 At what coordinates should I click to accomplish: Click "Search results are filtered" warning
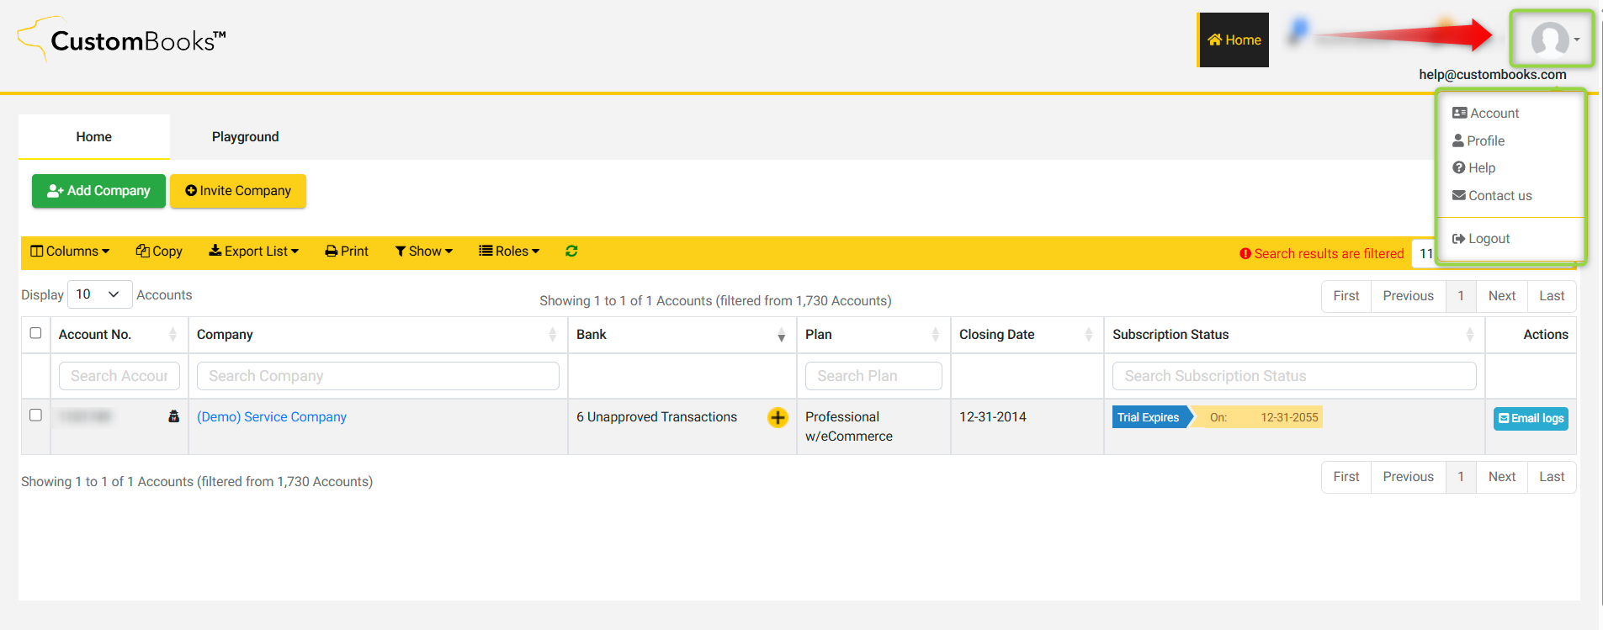pyautogui.click(x=1321, y=253)
